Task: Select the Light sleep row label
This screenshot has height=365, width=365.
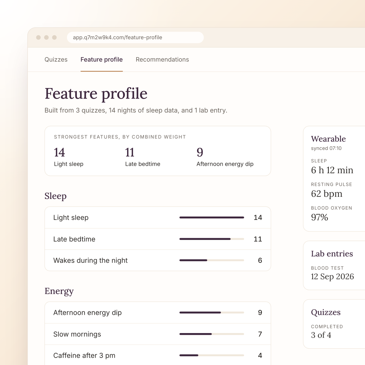Action: coord(71,217)
